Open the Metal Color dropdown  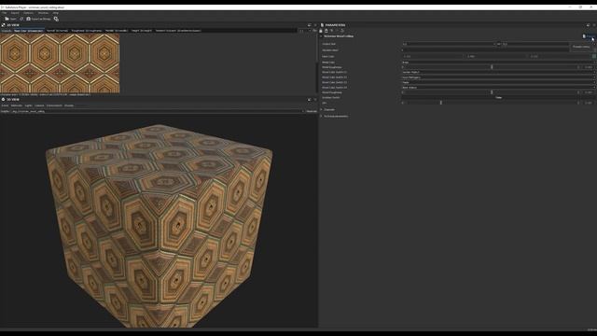(x=498, y=63)
